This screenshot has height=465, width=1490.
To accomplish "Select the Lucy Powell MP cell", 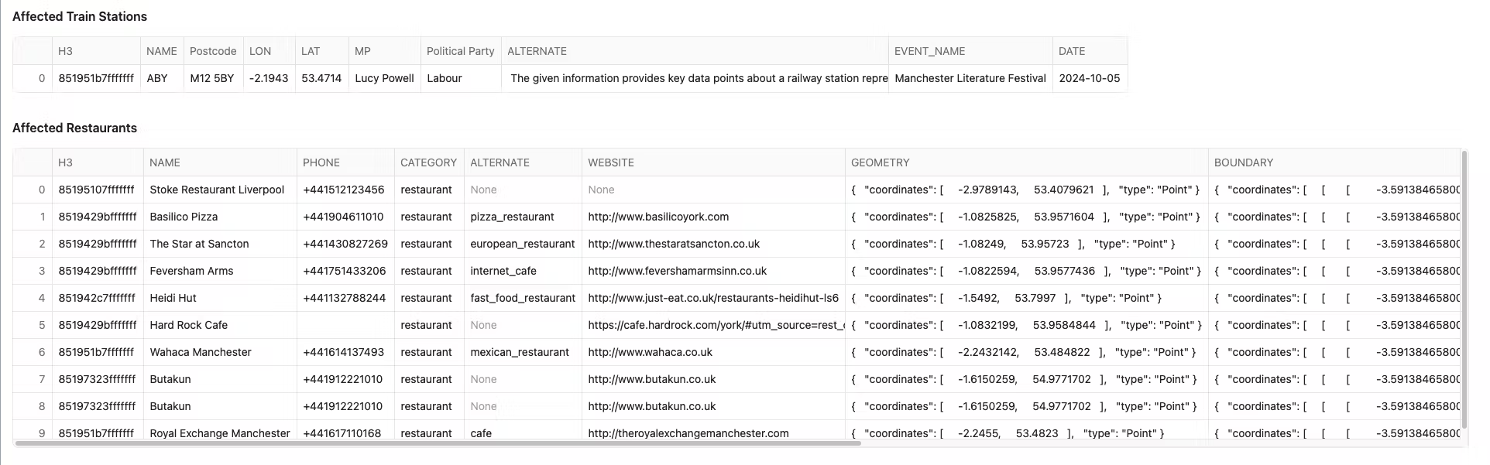I will (x=384, y=78).
